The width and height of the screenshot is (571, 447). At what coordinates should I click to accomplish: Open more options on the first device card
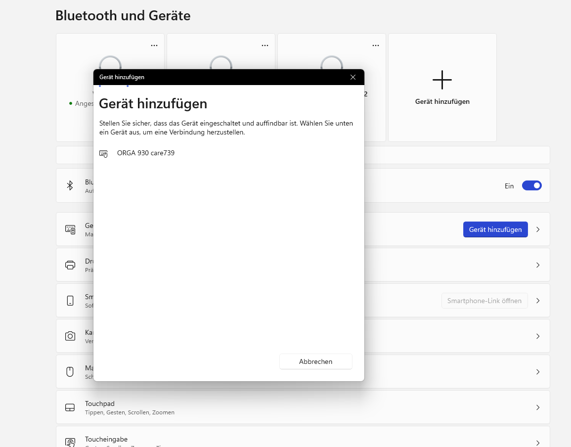154,45
